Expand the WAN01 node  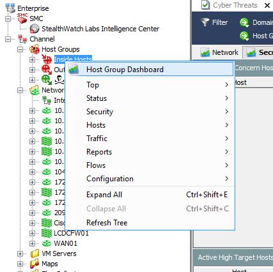pos(32,243)
